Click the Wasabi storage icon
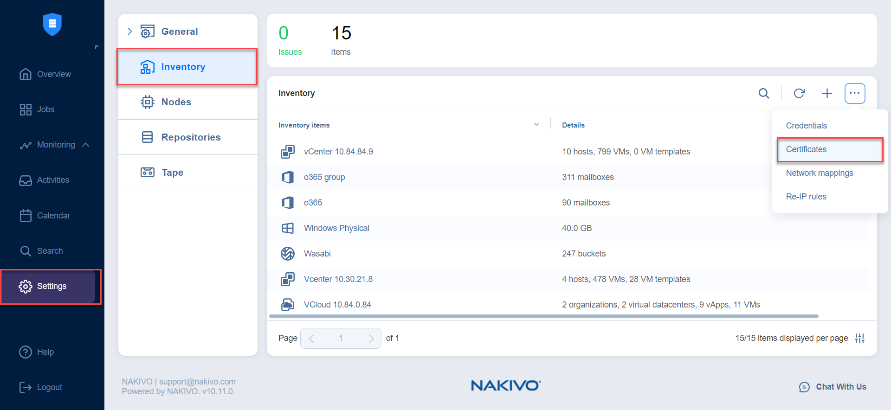Viewport: 891px width, 410px height. [288, 254]
